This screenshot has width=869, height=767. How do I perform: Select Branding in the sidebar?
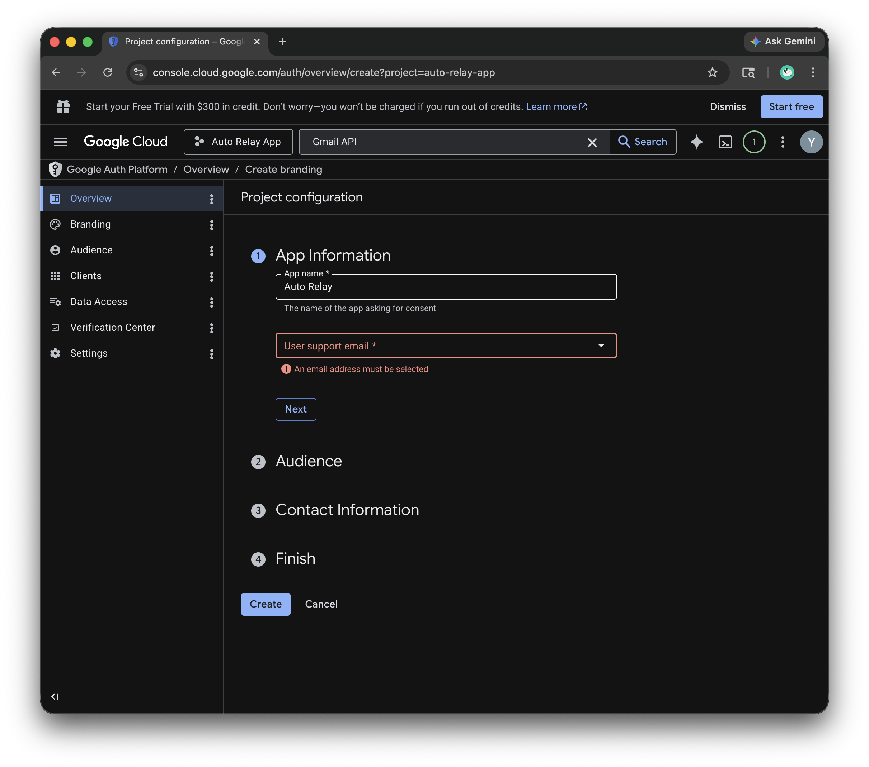pos(90,224)
